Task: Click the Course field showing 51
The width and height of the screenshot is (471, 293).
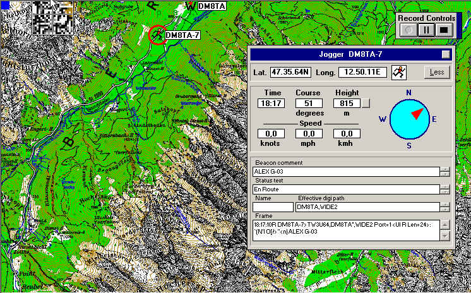Action: click(x=309, y=104)
